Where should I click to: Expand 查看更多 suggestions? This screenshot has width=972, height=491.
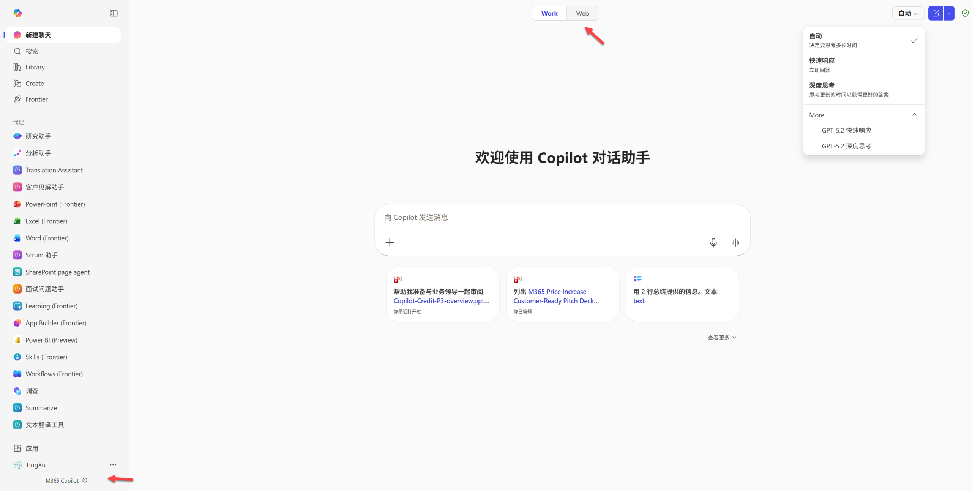pos(722,338)
